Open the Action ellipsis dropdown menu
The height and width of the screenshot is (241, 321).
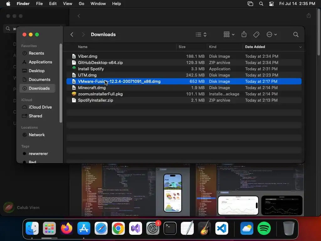click(x=272, y=35)
